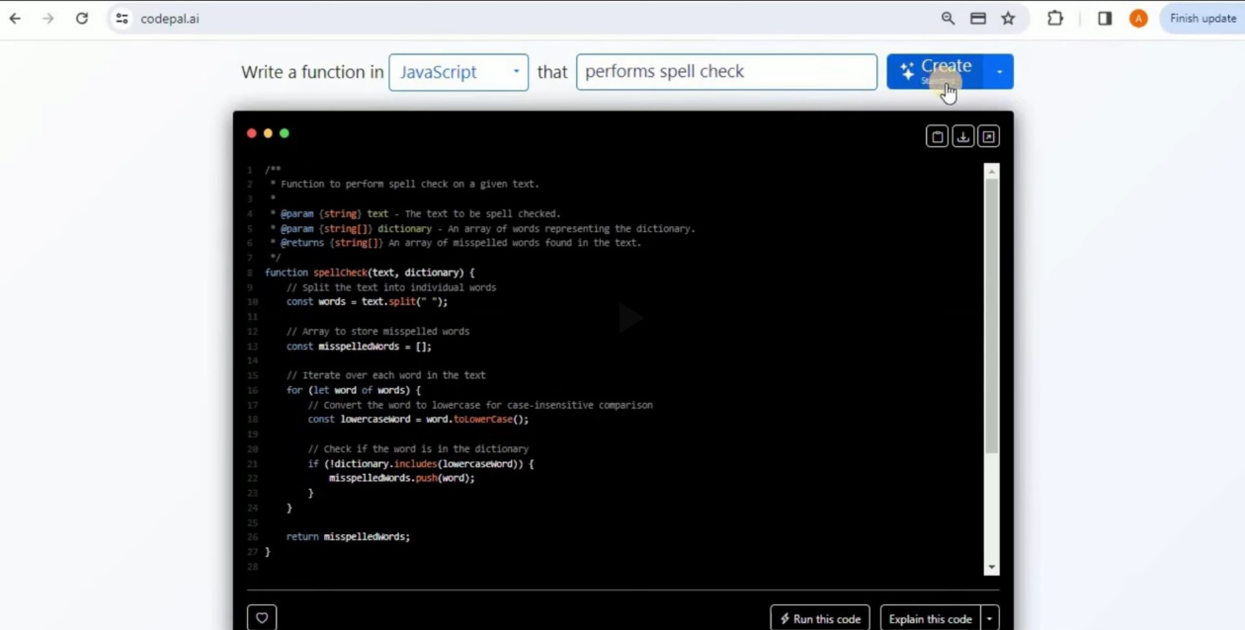
Task: Expand the arrow next to Create button
Action: (x=999, y=72)
